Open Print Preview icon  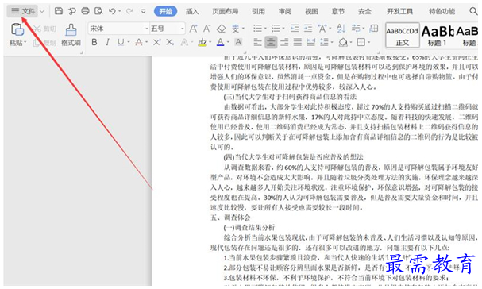pyautogui.click(x=98, y=11)
